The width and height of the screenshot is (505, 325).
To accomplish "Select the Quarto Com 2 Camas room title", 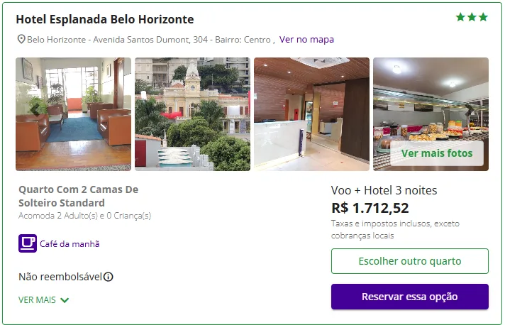I will tap(78, 197).
